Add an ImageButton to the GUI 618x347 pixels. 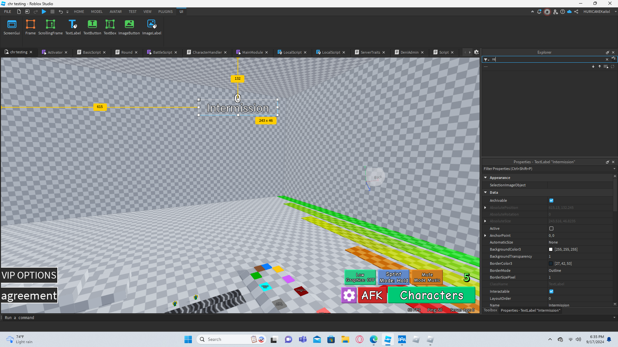(129, 27)
